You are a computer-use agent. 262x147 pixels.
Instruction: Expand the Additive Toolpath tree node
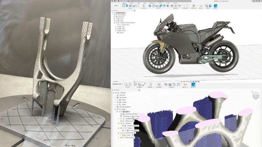coord(120,137)
